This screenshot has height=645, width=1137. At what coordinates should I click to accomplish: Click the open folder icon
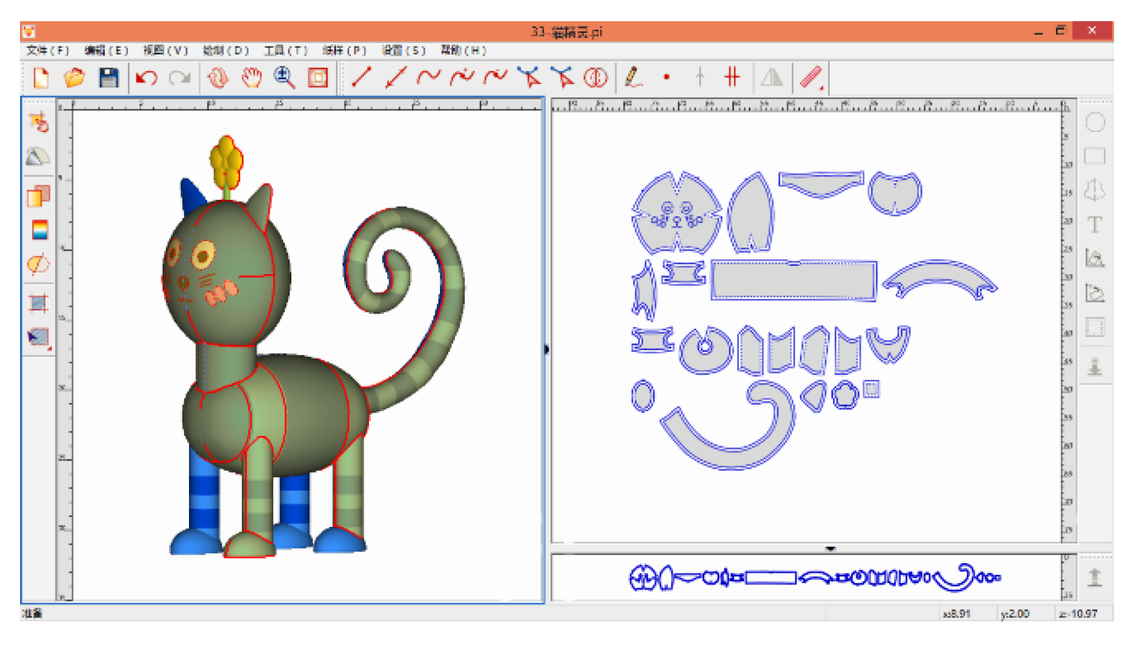[x=75, y=78]
